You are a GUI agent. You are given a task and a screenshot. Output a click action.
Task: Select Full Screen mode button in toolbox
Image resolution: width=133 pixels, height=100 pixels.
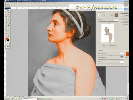[x=9, y=46]
